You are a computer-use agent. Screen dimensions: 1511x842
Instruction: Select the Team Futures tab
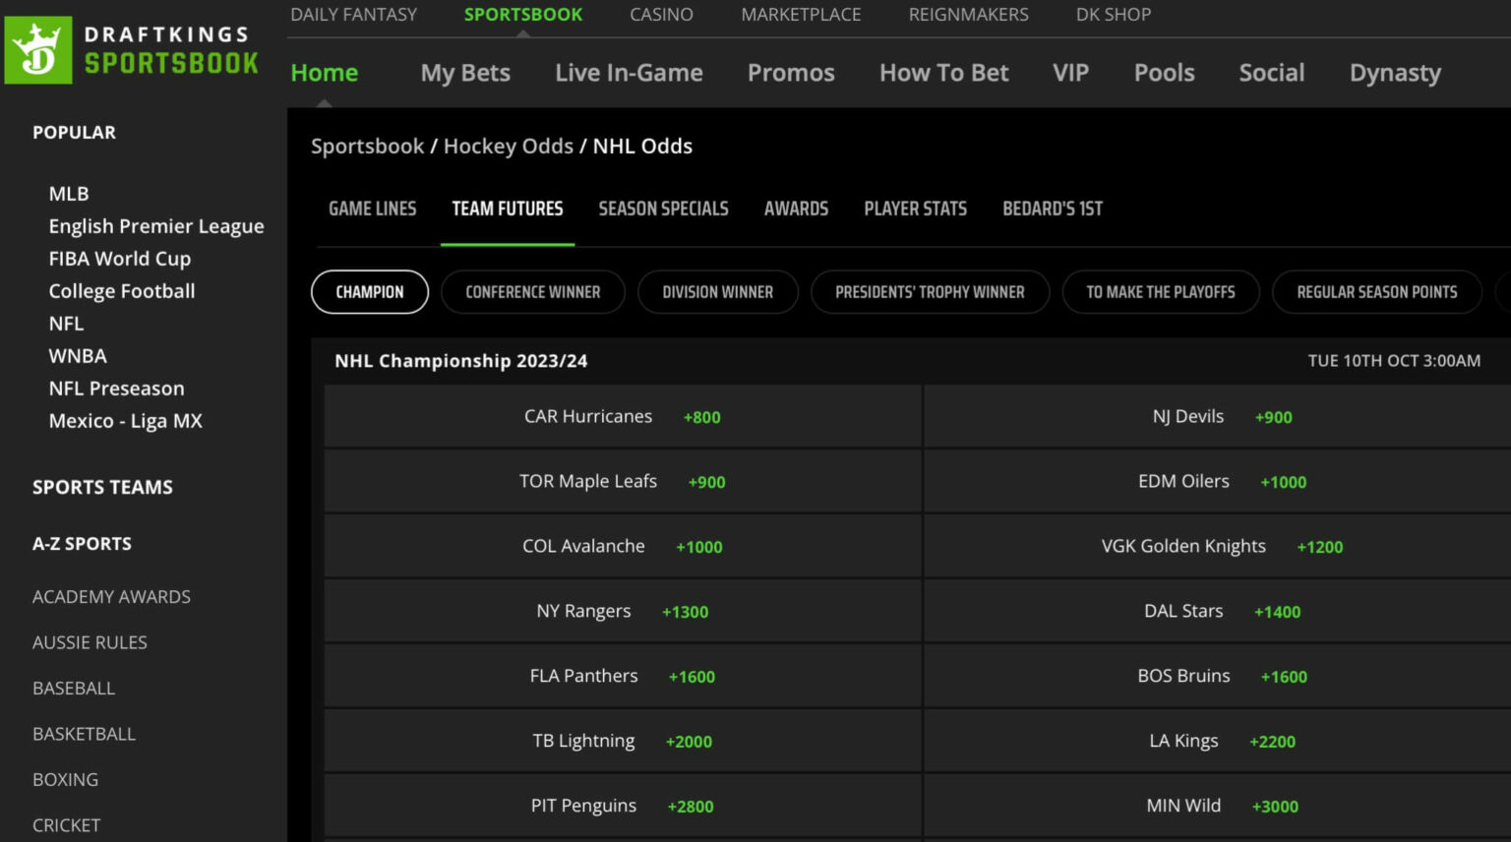tap(508, 209)
